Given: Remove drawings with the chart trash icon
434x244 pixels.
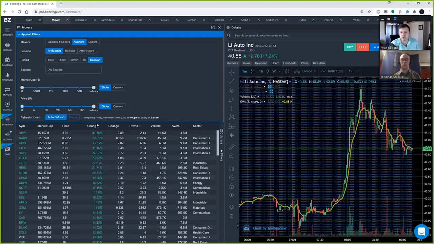Looking at the screenshot, I should 232,216.
